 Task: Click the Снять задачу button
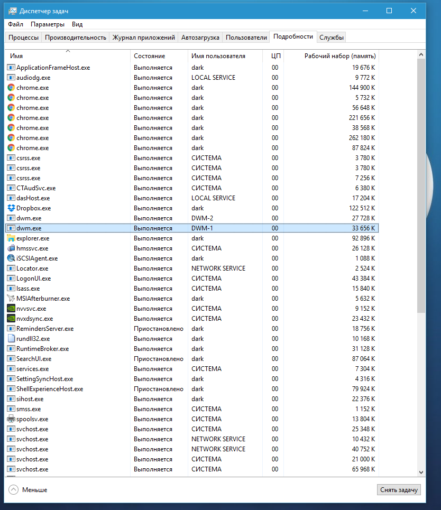(399, 490)
